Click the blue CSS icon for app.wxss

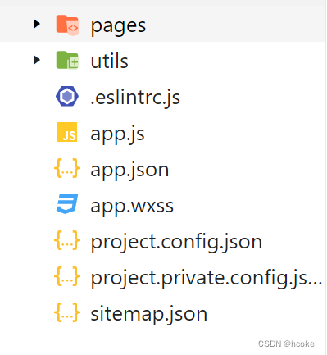[67, 204]
